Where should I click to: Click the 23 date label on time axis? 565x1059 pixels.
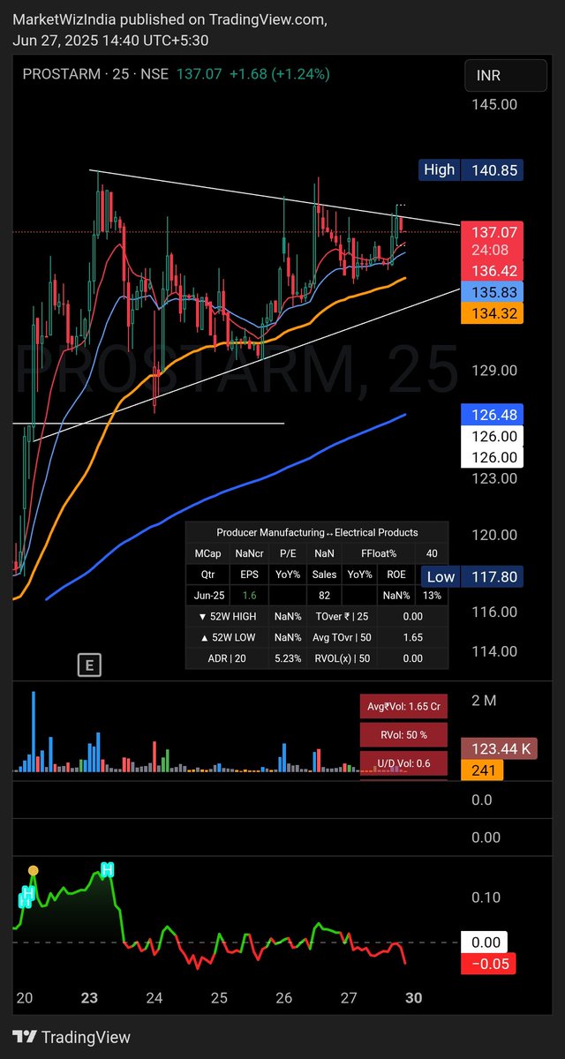(89, 998)
